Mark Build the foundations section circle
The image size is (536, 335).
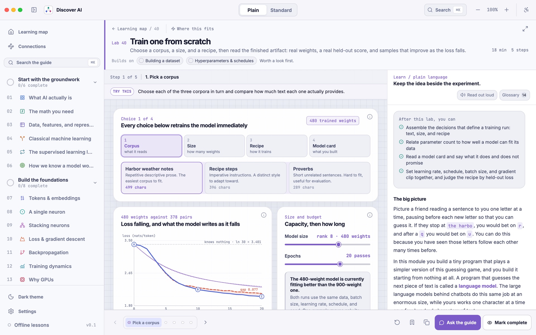[10, 183]
